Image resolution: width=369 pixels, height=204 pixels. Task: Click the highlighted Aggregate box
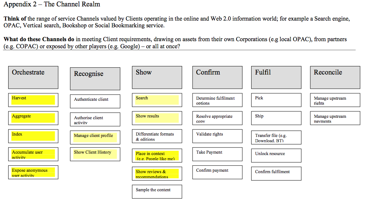pyautogui.click(x=33, y=118)
